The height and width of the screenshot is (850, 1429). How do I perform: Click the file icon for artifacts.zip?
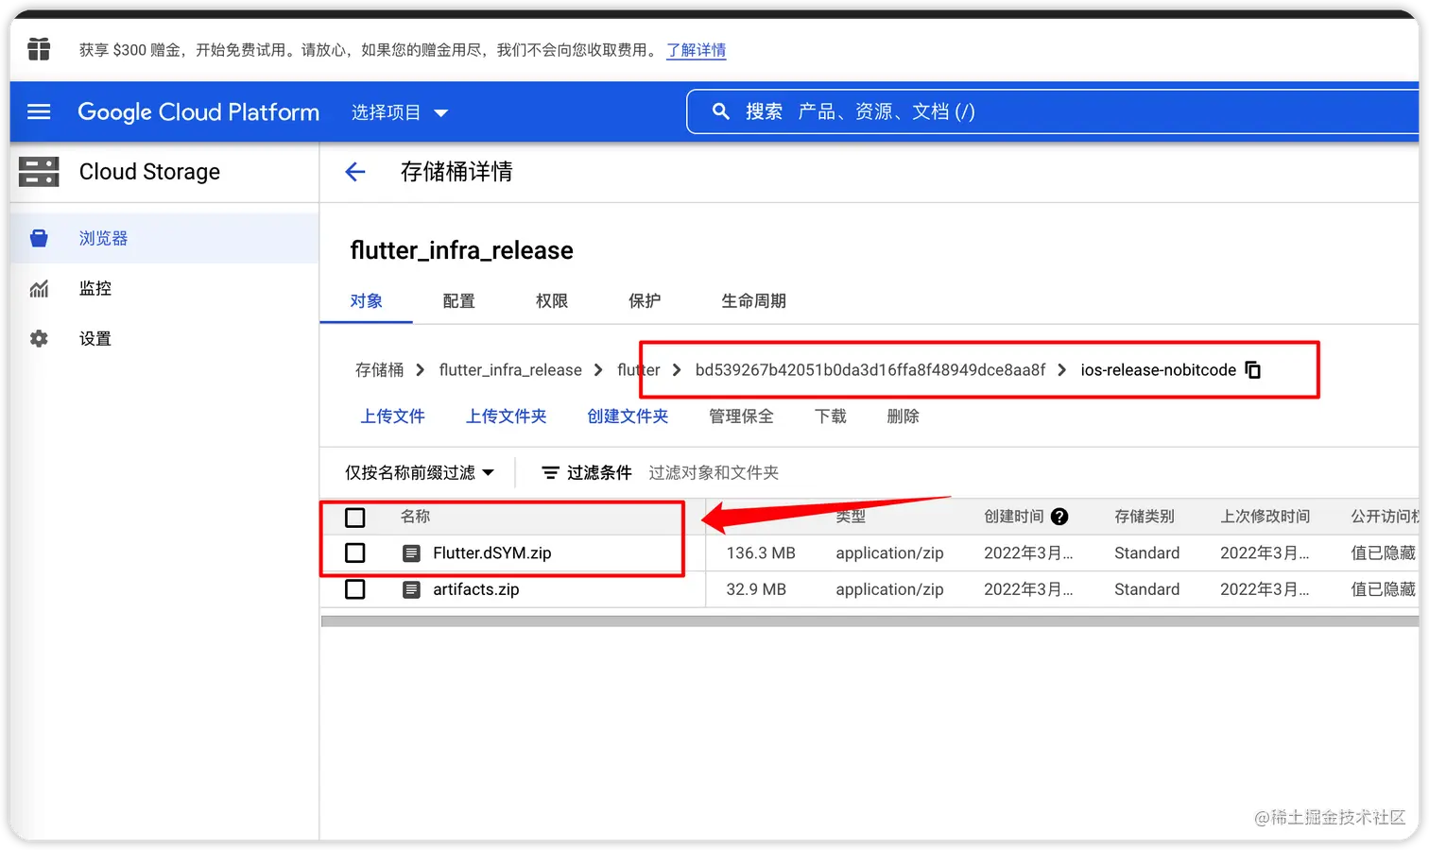click(411, 589)
